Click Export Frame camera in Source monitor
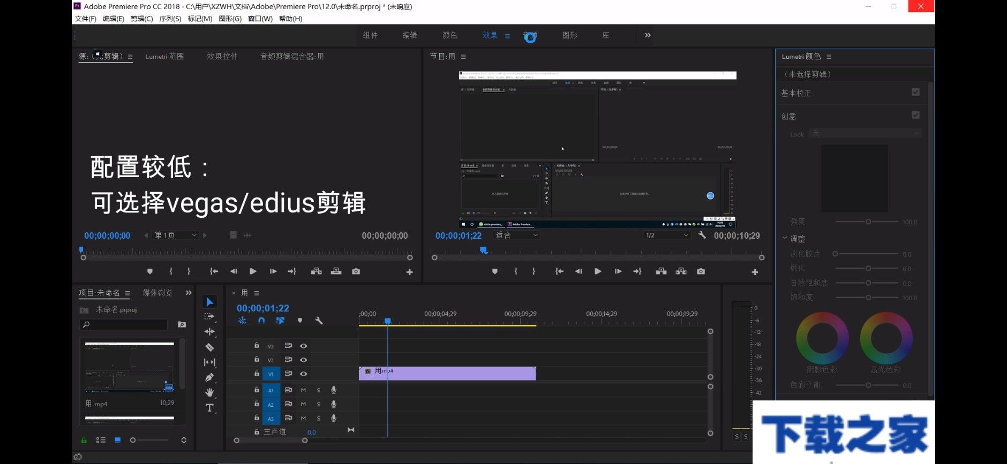Image resolution: width=1007 pixels, height=464 pixels. pyautogui.click(x=356, y=271)
